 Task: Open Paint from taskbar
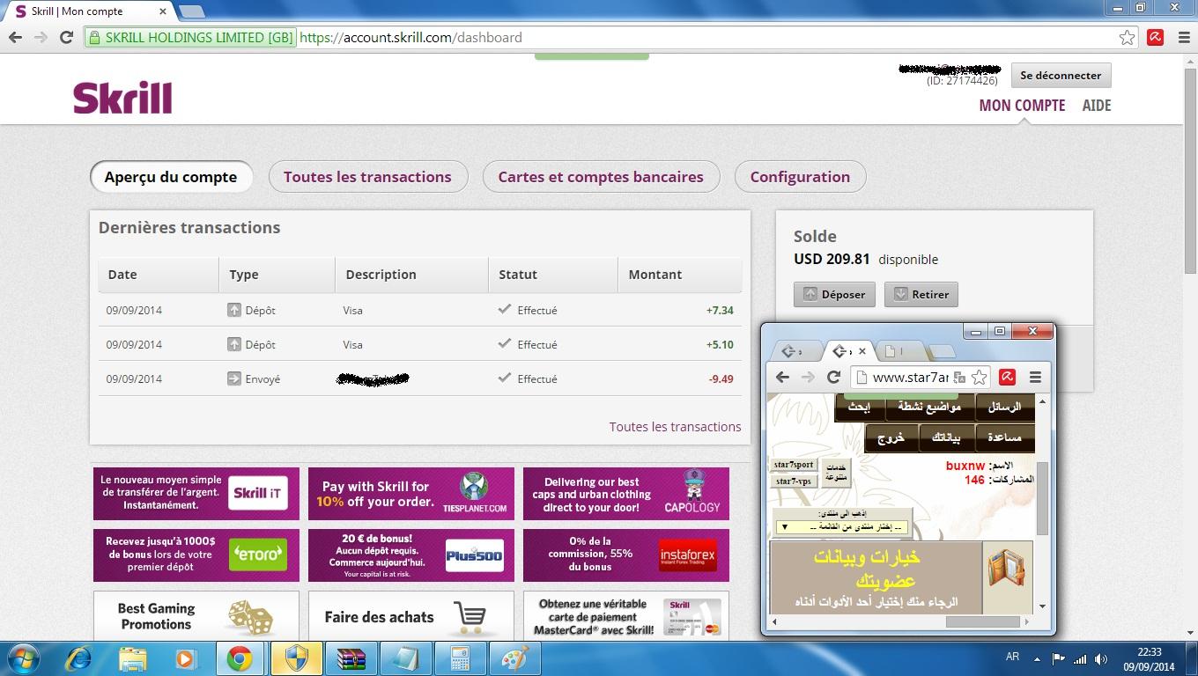(x=514, y=658)
